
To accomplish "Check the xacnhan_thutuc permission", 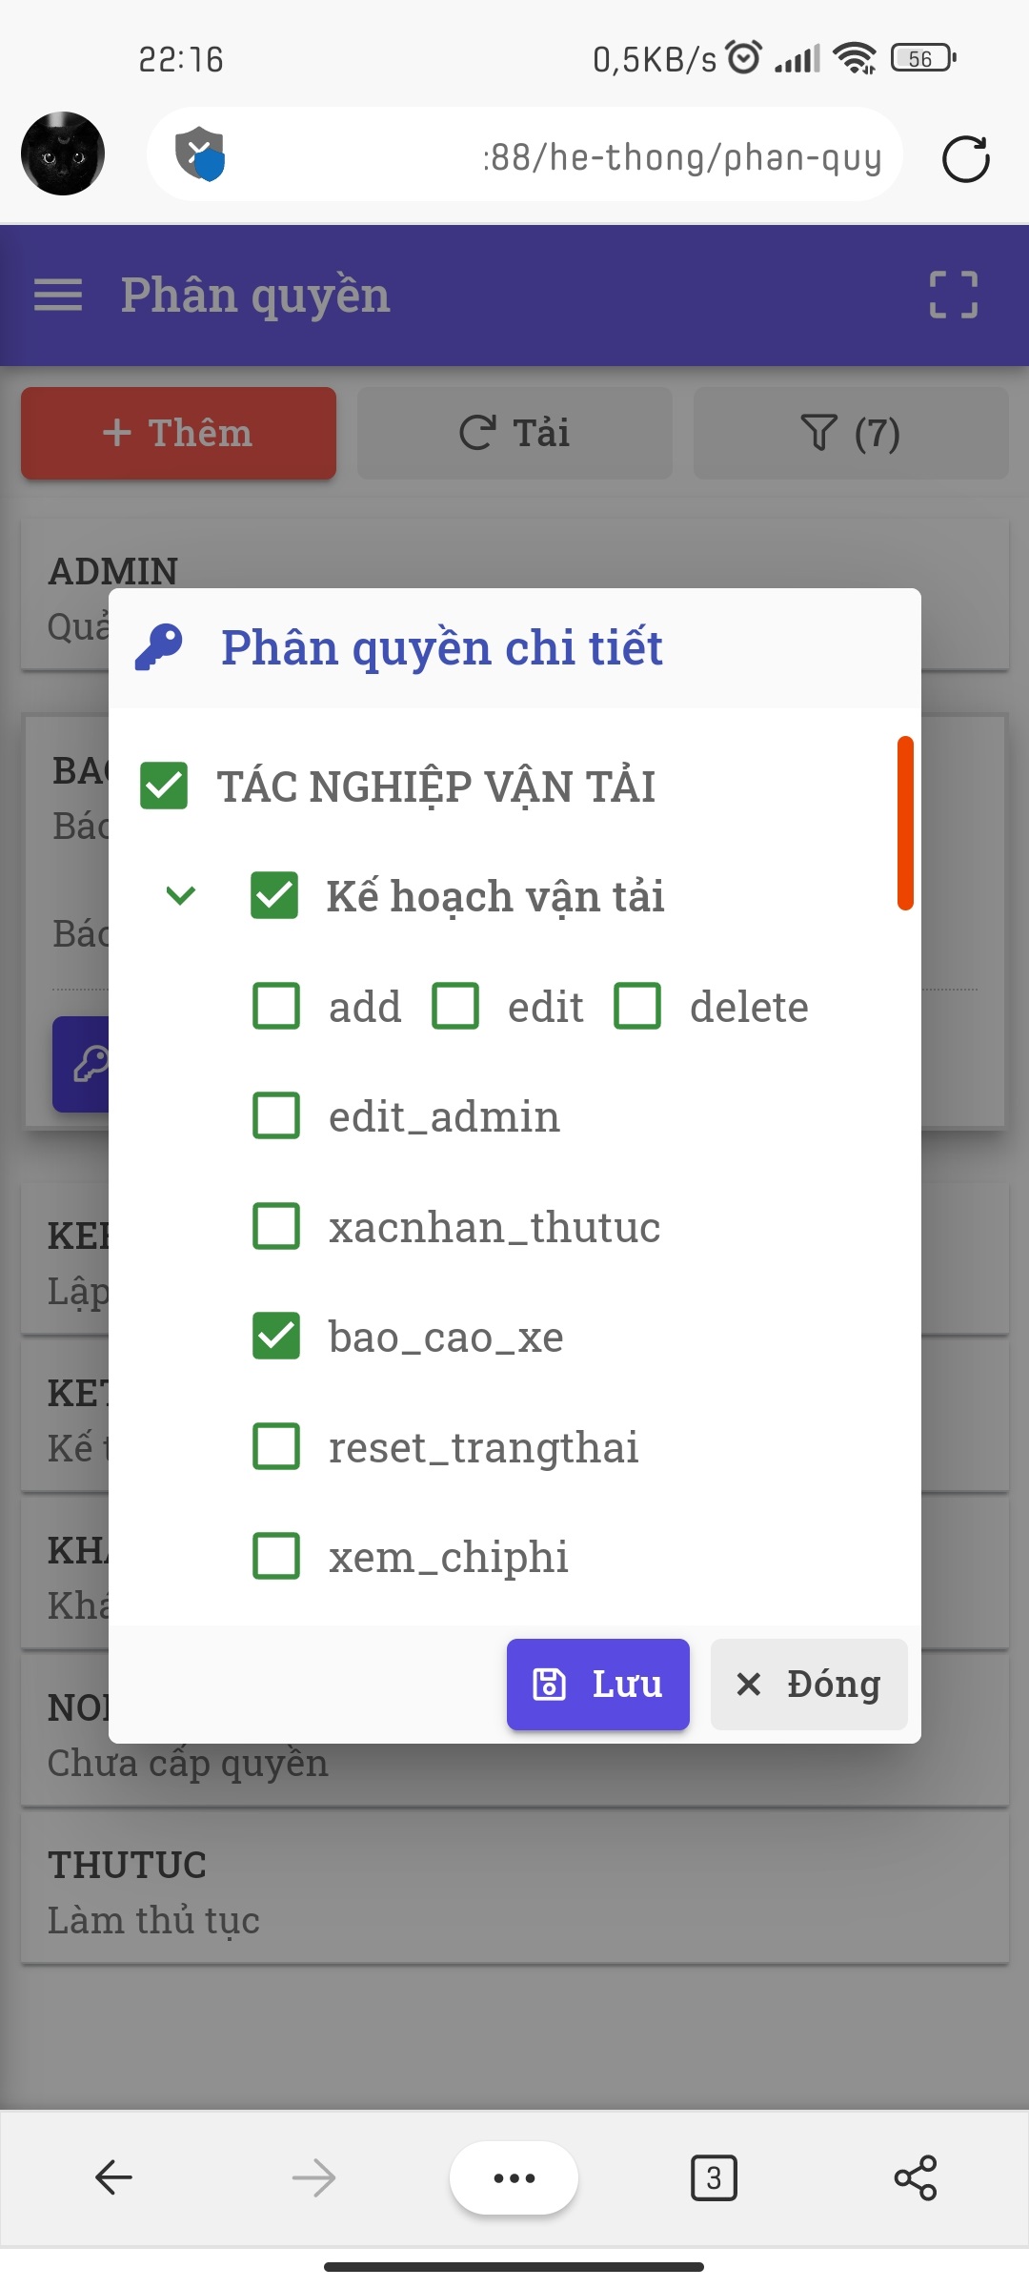I will [x=276, y=1226].
